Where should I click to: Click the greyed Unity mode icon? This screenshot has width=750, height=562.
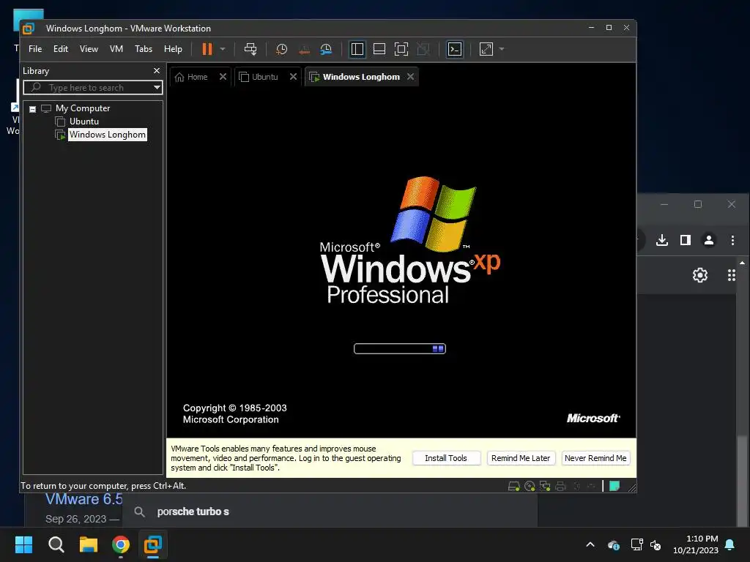point(423,49)
